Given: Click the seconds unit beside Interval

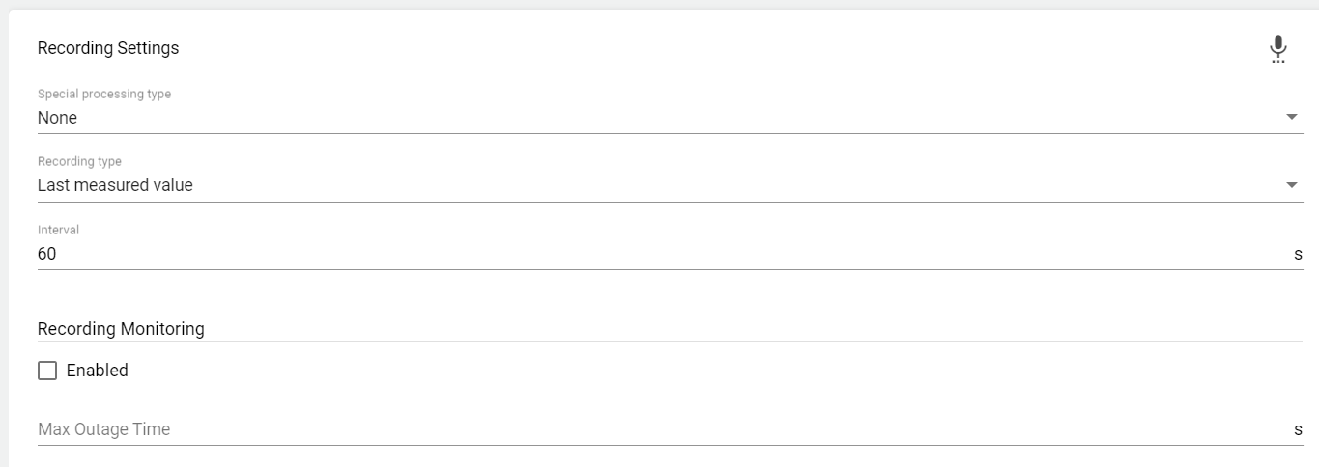Looking at the screenshot, I should (1298, 255).
